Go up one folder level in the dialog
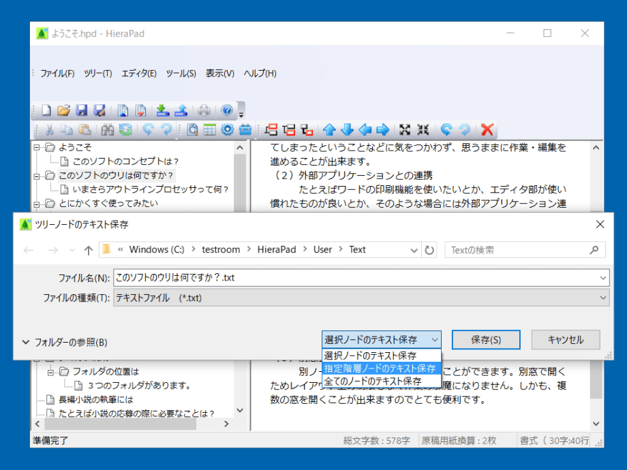 [x=89, y=251]
